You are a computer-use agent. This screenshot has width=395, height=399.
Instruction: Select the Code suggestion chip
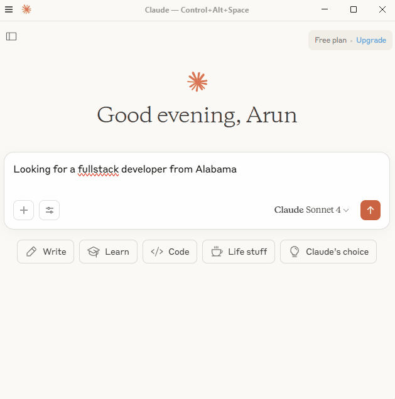click(x=170, y=252)
